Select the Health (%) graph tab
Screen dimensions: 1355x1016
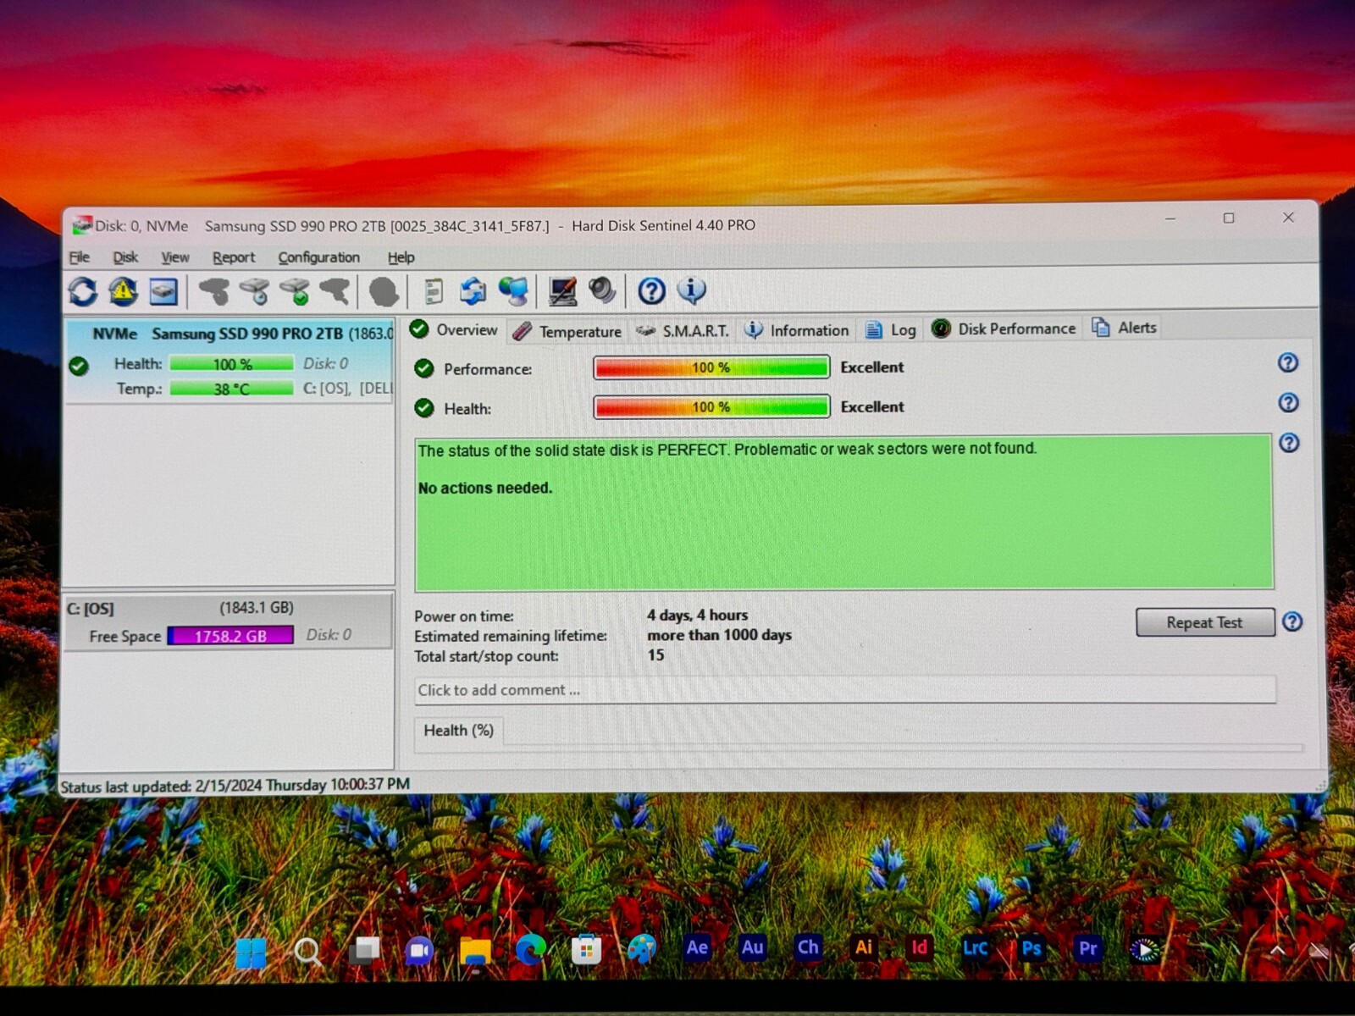[458, 731]
